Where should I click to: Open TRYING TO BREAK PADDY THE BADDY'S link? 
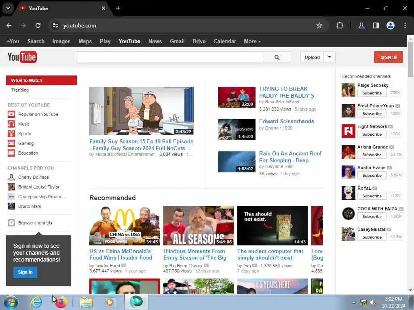(x=287, y=92)
